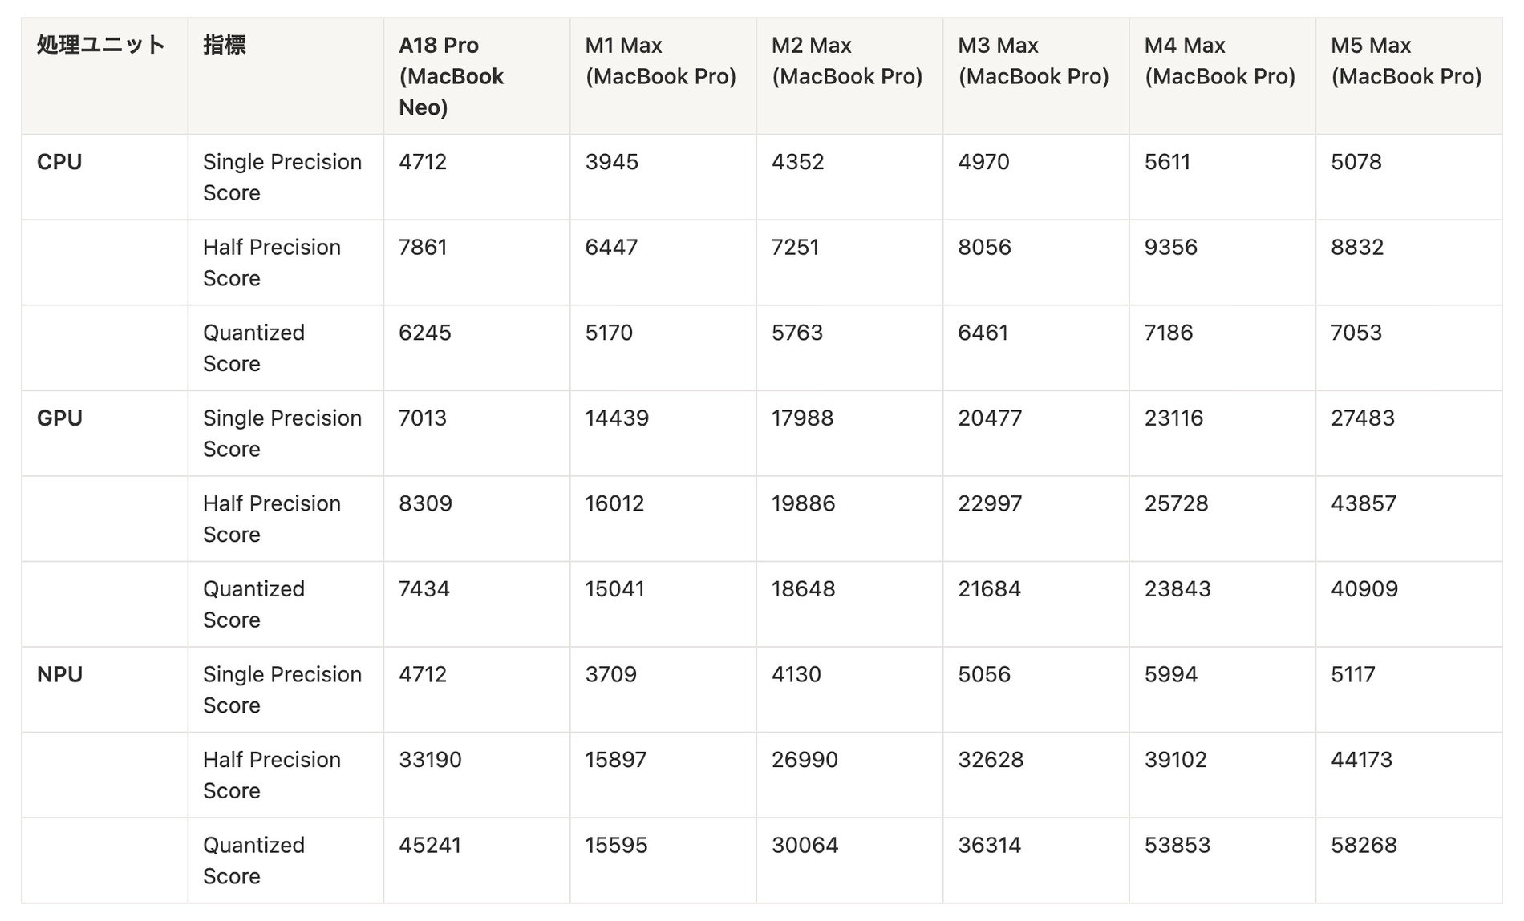Image resolution: width=1524 pixels, height=921 pixels.
Task: Select the A18 Pro (MacBook Neo) header
Action: [452, 76]
